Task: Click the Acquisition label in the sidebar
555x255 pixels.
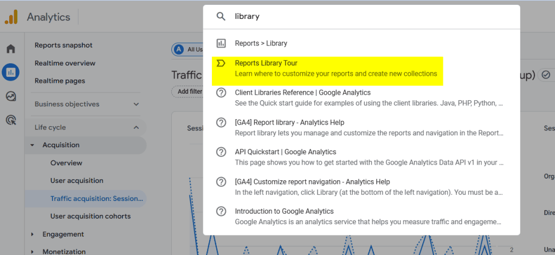Action: pos(61,145)
